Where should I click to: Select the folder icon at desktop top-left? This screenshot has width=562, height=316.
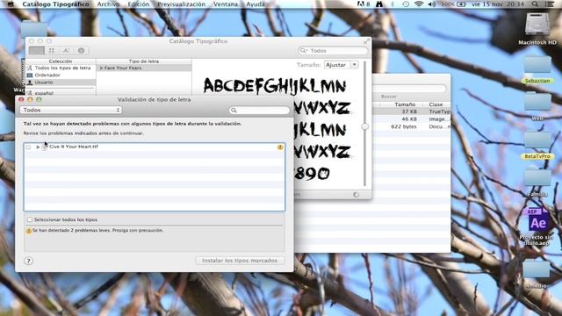click(x=34, y=29)
